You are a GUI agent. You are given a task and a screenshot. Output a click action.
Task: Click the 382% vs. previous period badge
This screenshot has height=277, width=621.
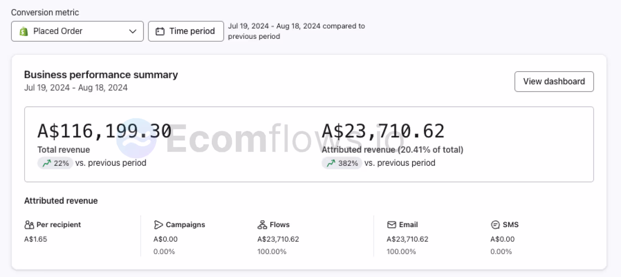(x=342, y=163)
